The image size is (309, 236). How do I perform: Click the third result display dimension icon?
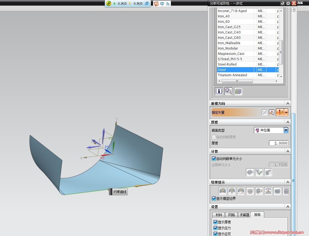(x=241, y=191)
